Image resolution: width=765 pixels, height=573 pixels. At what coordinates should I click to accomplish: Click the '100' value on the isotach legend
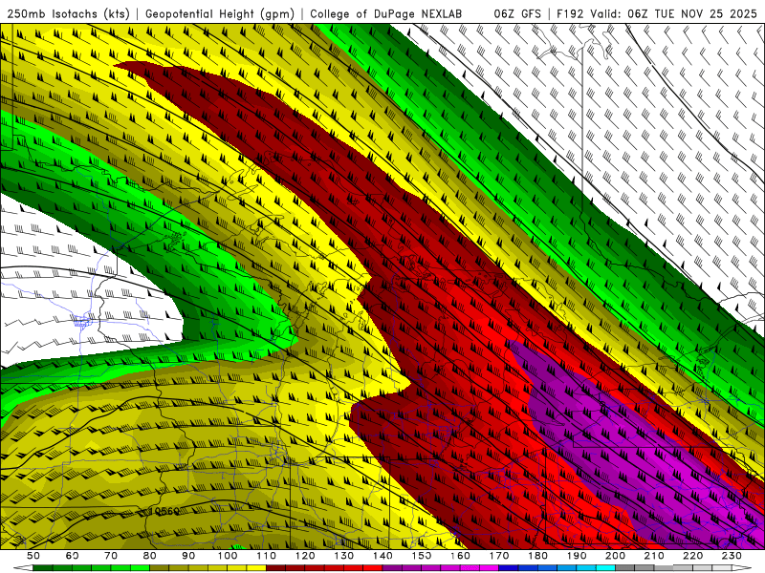[228, 556]
